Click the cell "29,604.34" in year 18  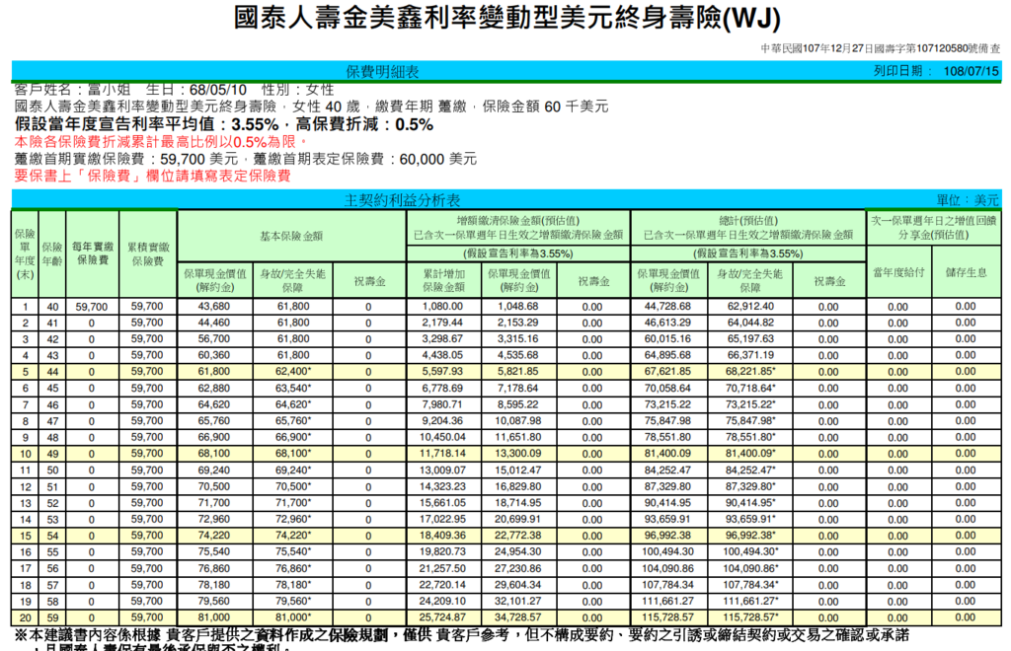518,585
